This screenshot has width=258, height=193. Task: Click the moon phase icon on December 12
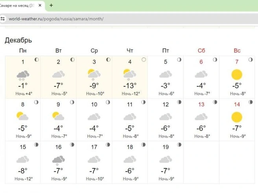[x=179, y=102]
